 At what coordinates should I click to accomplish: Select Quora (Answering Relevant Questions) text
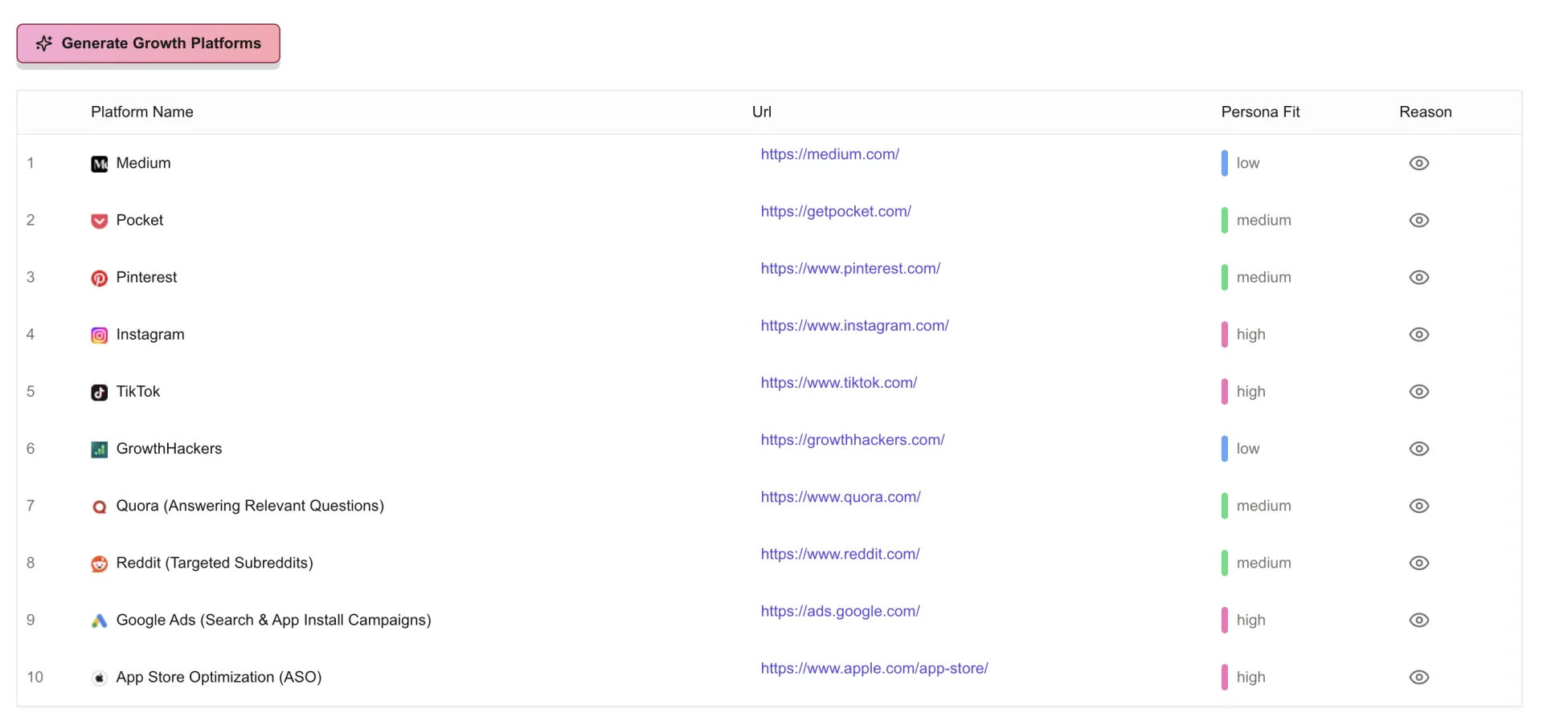[x=250, y=506]
